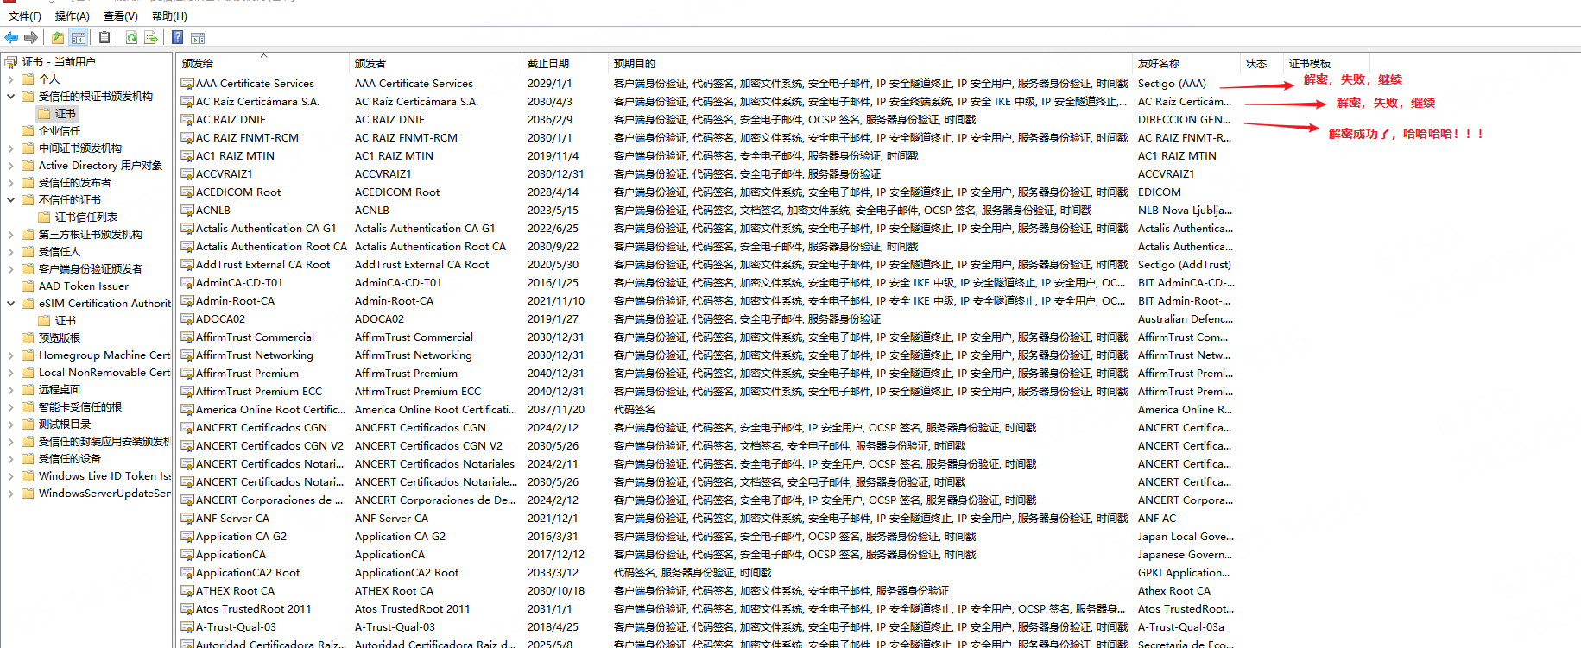Go forward with the gray arrow

31,37
